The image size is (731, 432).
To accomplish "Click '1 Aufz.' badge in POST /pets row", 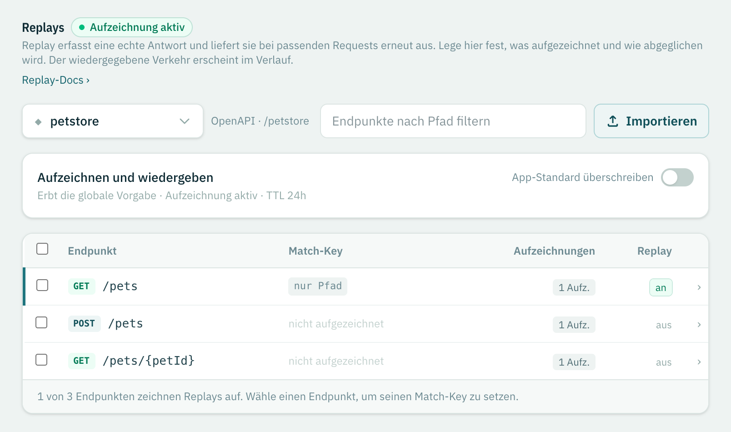I will (x=574, y=325).
